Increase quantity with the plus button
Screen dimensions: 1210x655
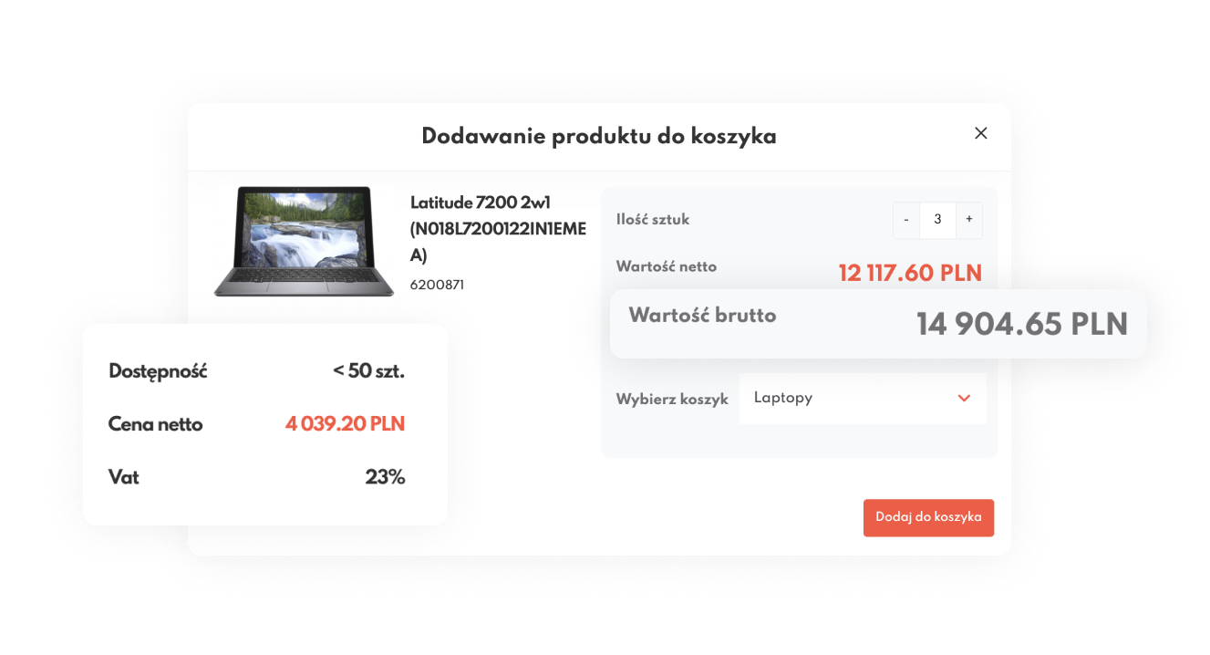pos(969,220)
